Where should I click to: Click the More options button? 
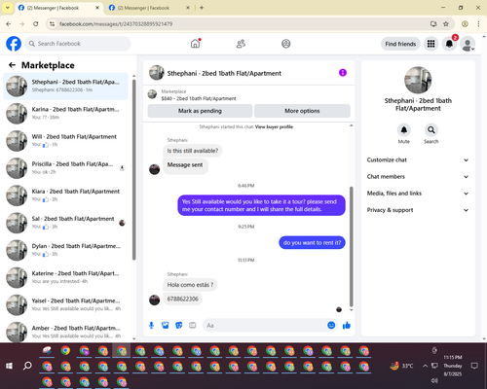click(x=302, y=111)
